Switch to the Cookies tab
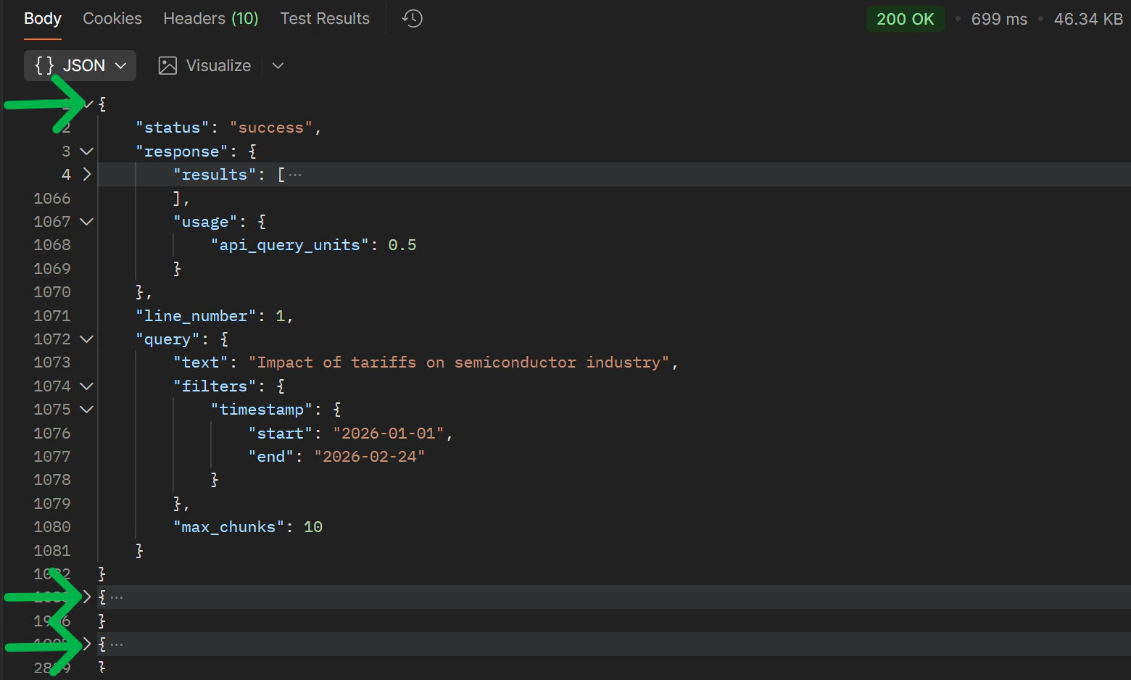The image size is (1131, 680). tap(112, 18)
